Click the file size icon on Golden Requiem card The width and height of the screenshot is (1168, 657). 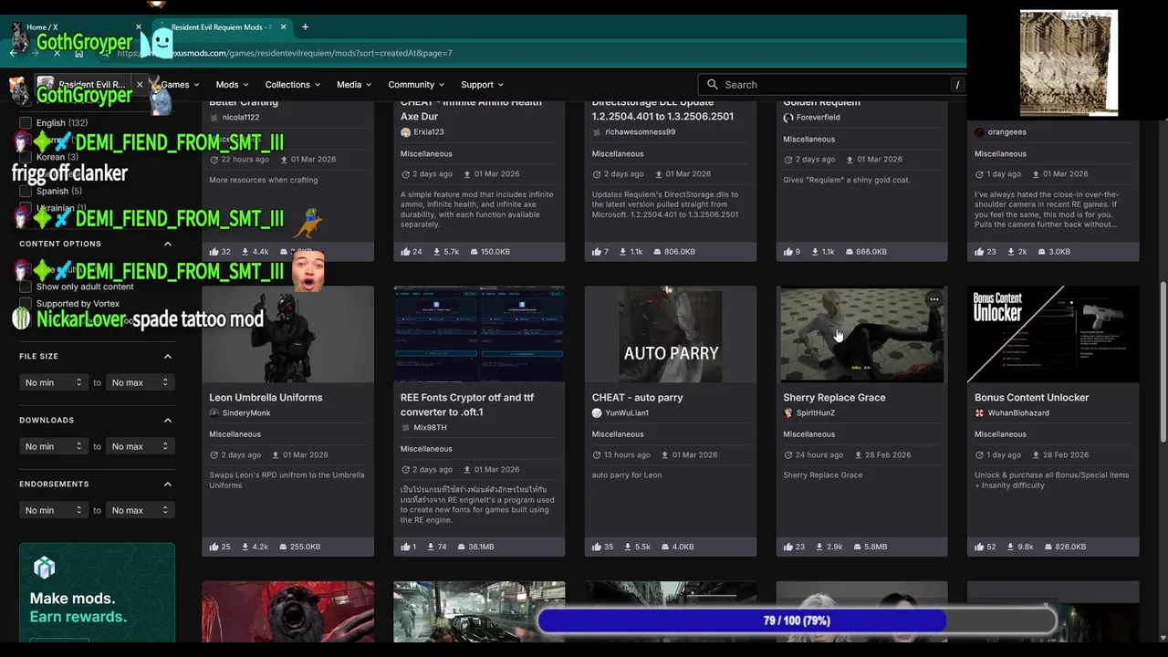pyautogui.click(x=850, y=252)
